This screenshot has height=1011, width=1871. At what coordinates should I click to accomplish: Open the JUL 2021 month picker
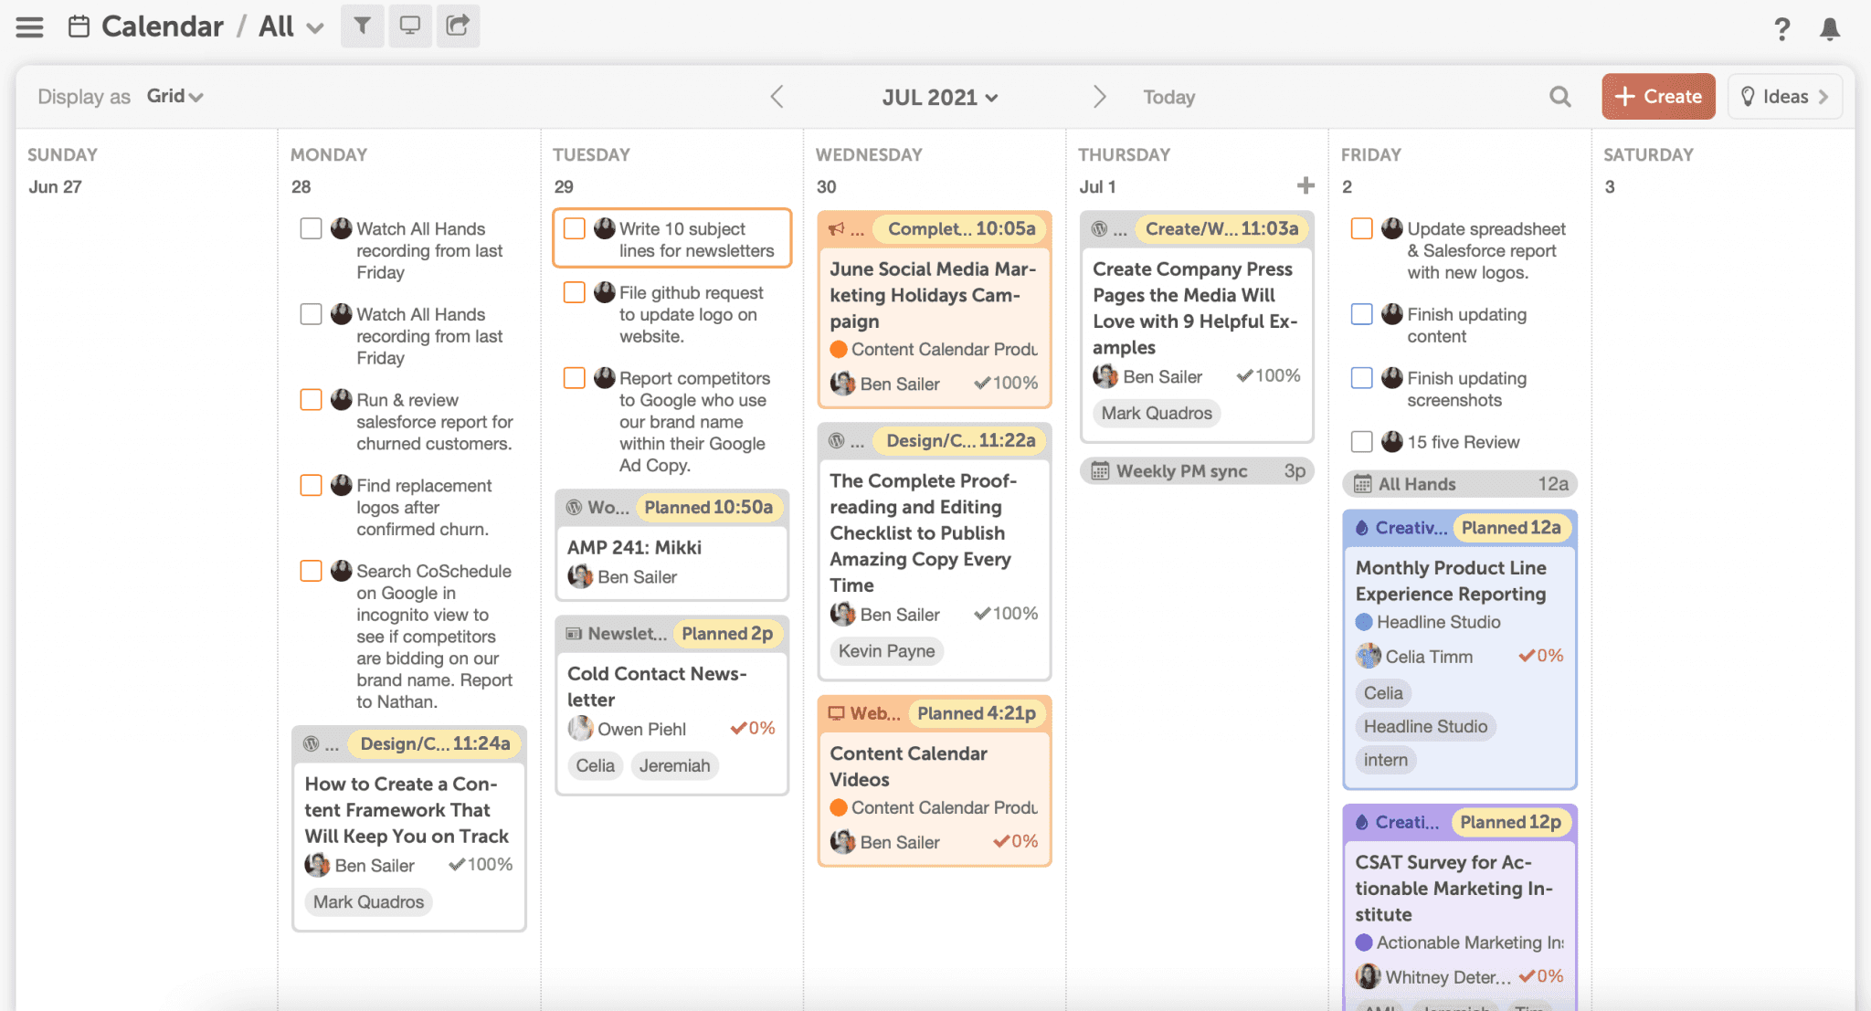tap(940, 98)
